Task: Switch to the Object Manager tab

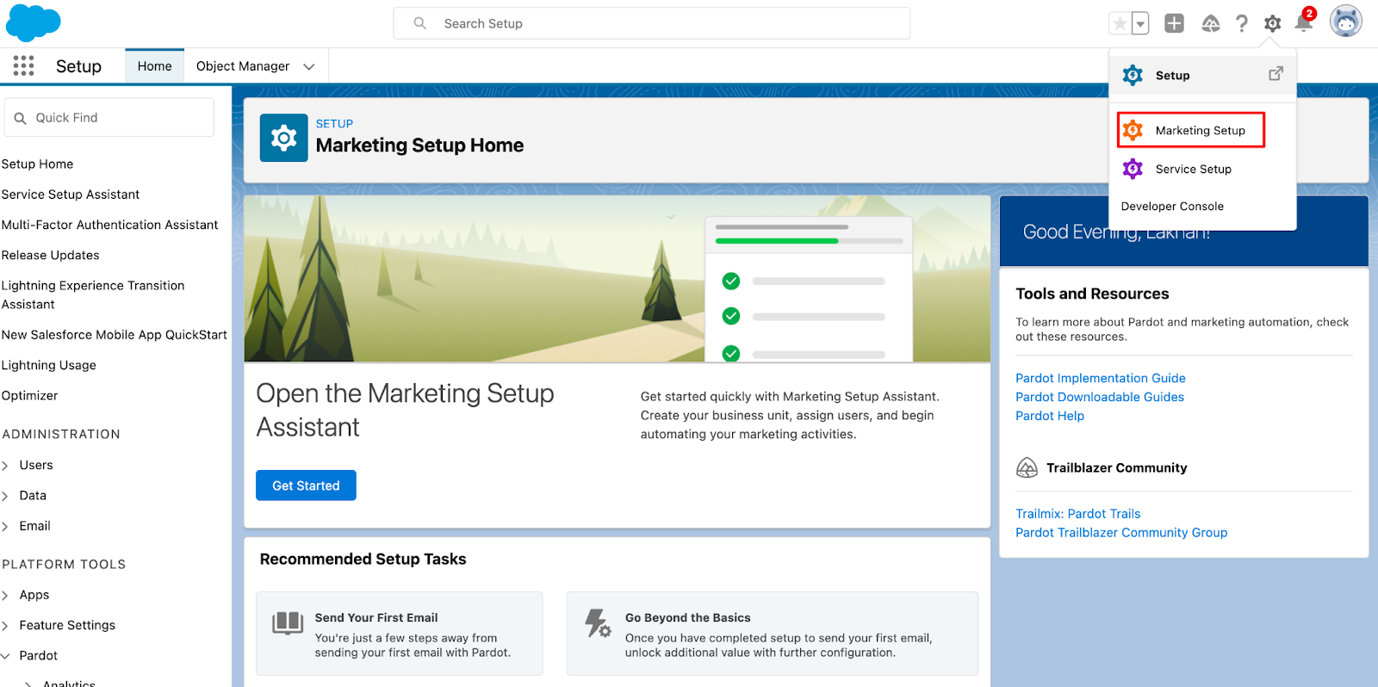Action: pyautogui.click(x=243, y=66)
